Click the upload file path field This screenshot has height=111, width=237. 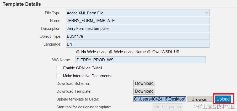click(x=160, y=99)
